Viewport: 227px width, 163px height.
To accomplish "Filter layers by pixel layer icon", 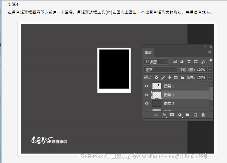I will click(x=175, y=61).
